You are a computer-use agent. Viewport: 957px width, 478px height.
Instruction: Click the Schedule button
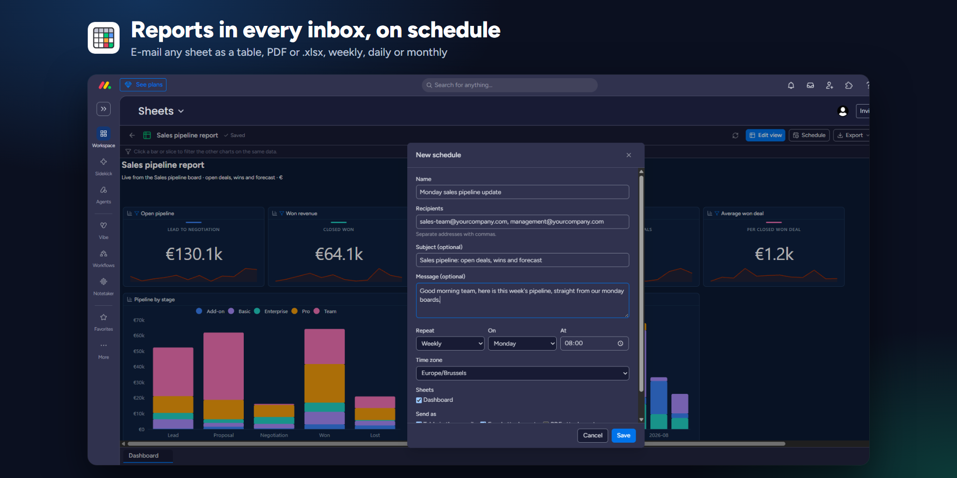809,135
